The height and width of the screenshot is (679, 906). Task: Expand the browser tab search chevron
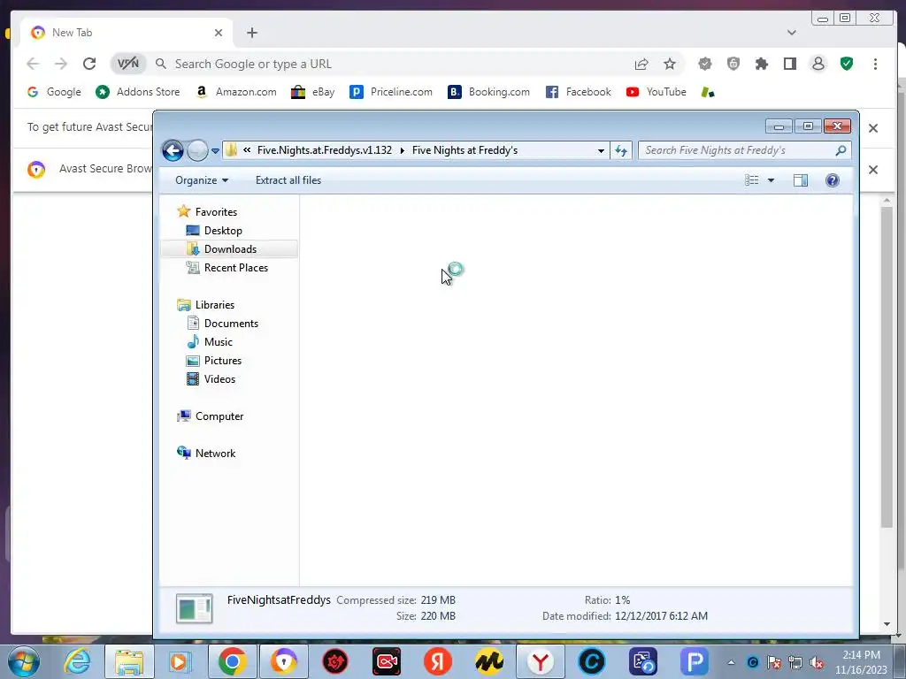pos(792,33)
